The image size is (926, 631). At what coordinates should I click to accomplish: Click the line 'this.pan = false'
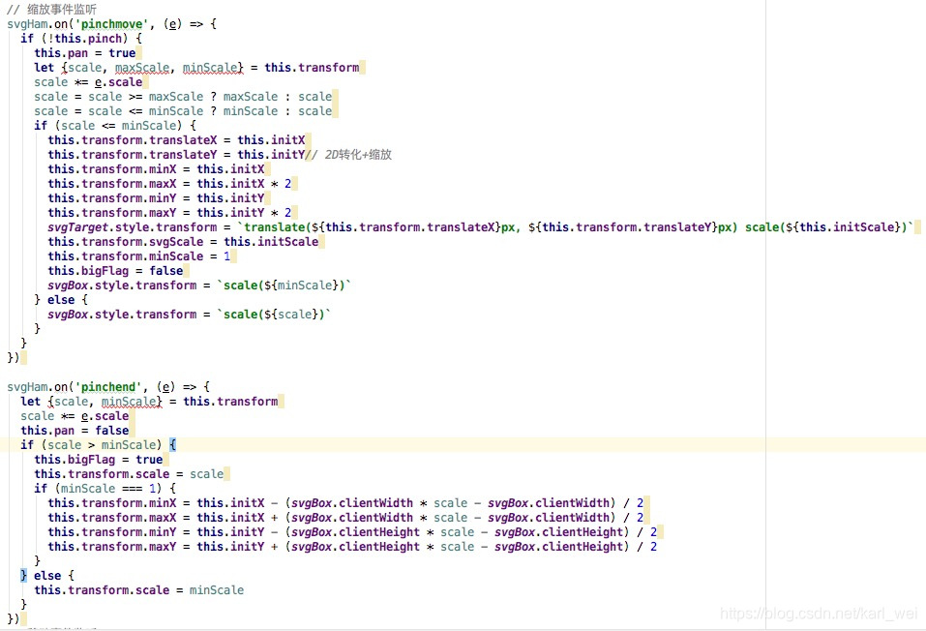(75, 431)
